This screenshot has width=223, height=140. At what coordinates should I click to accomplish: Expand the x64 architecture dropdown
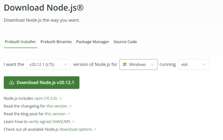click(x=193, y=65)
